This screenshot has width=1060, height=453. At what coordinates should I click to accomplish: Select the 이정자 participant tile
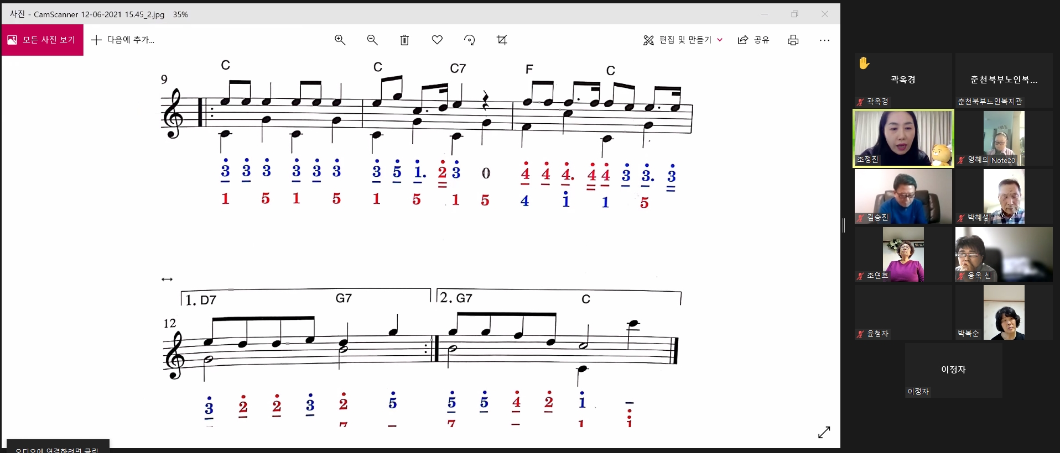pos(954,370)
